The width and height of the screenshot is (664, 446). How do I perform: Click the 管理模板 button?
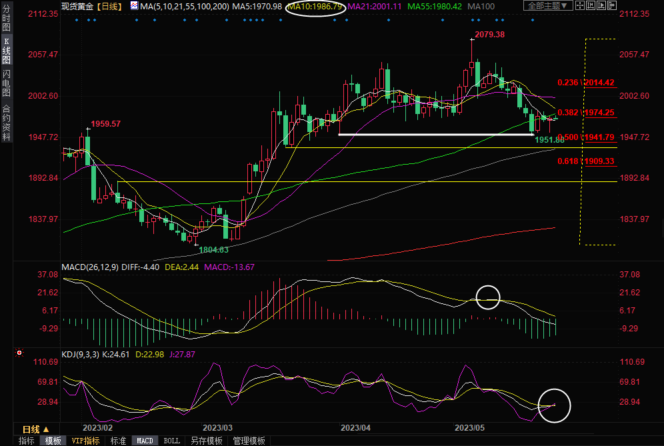coord(248,441)
